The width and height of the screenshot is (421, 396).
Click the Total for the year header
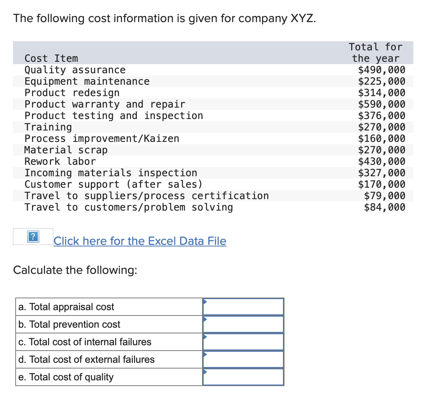click(x=375, y=52)
